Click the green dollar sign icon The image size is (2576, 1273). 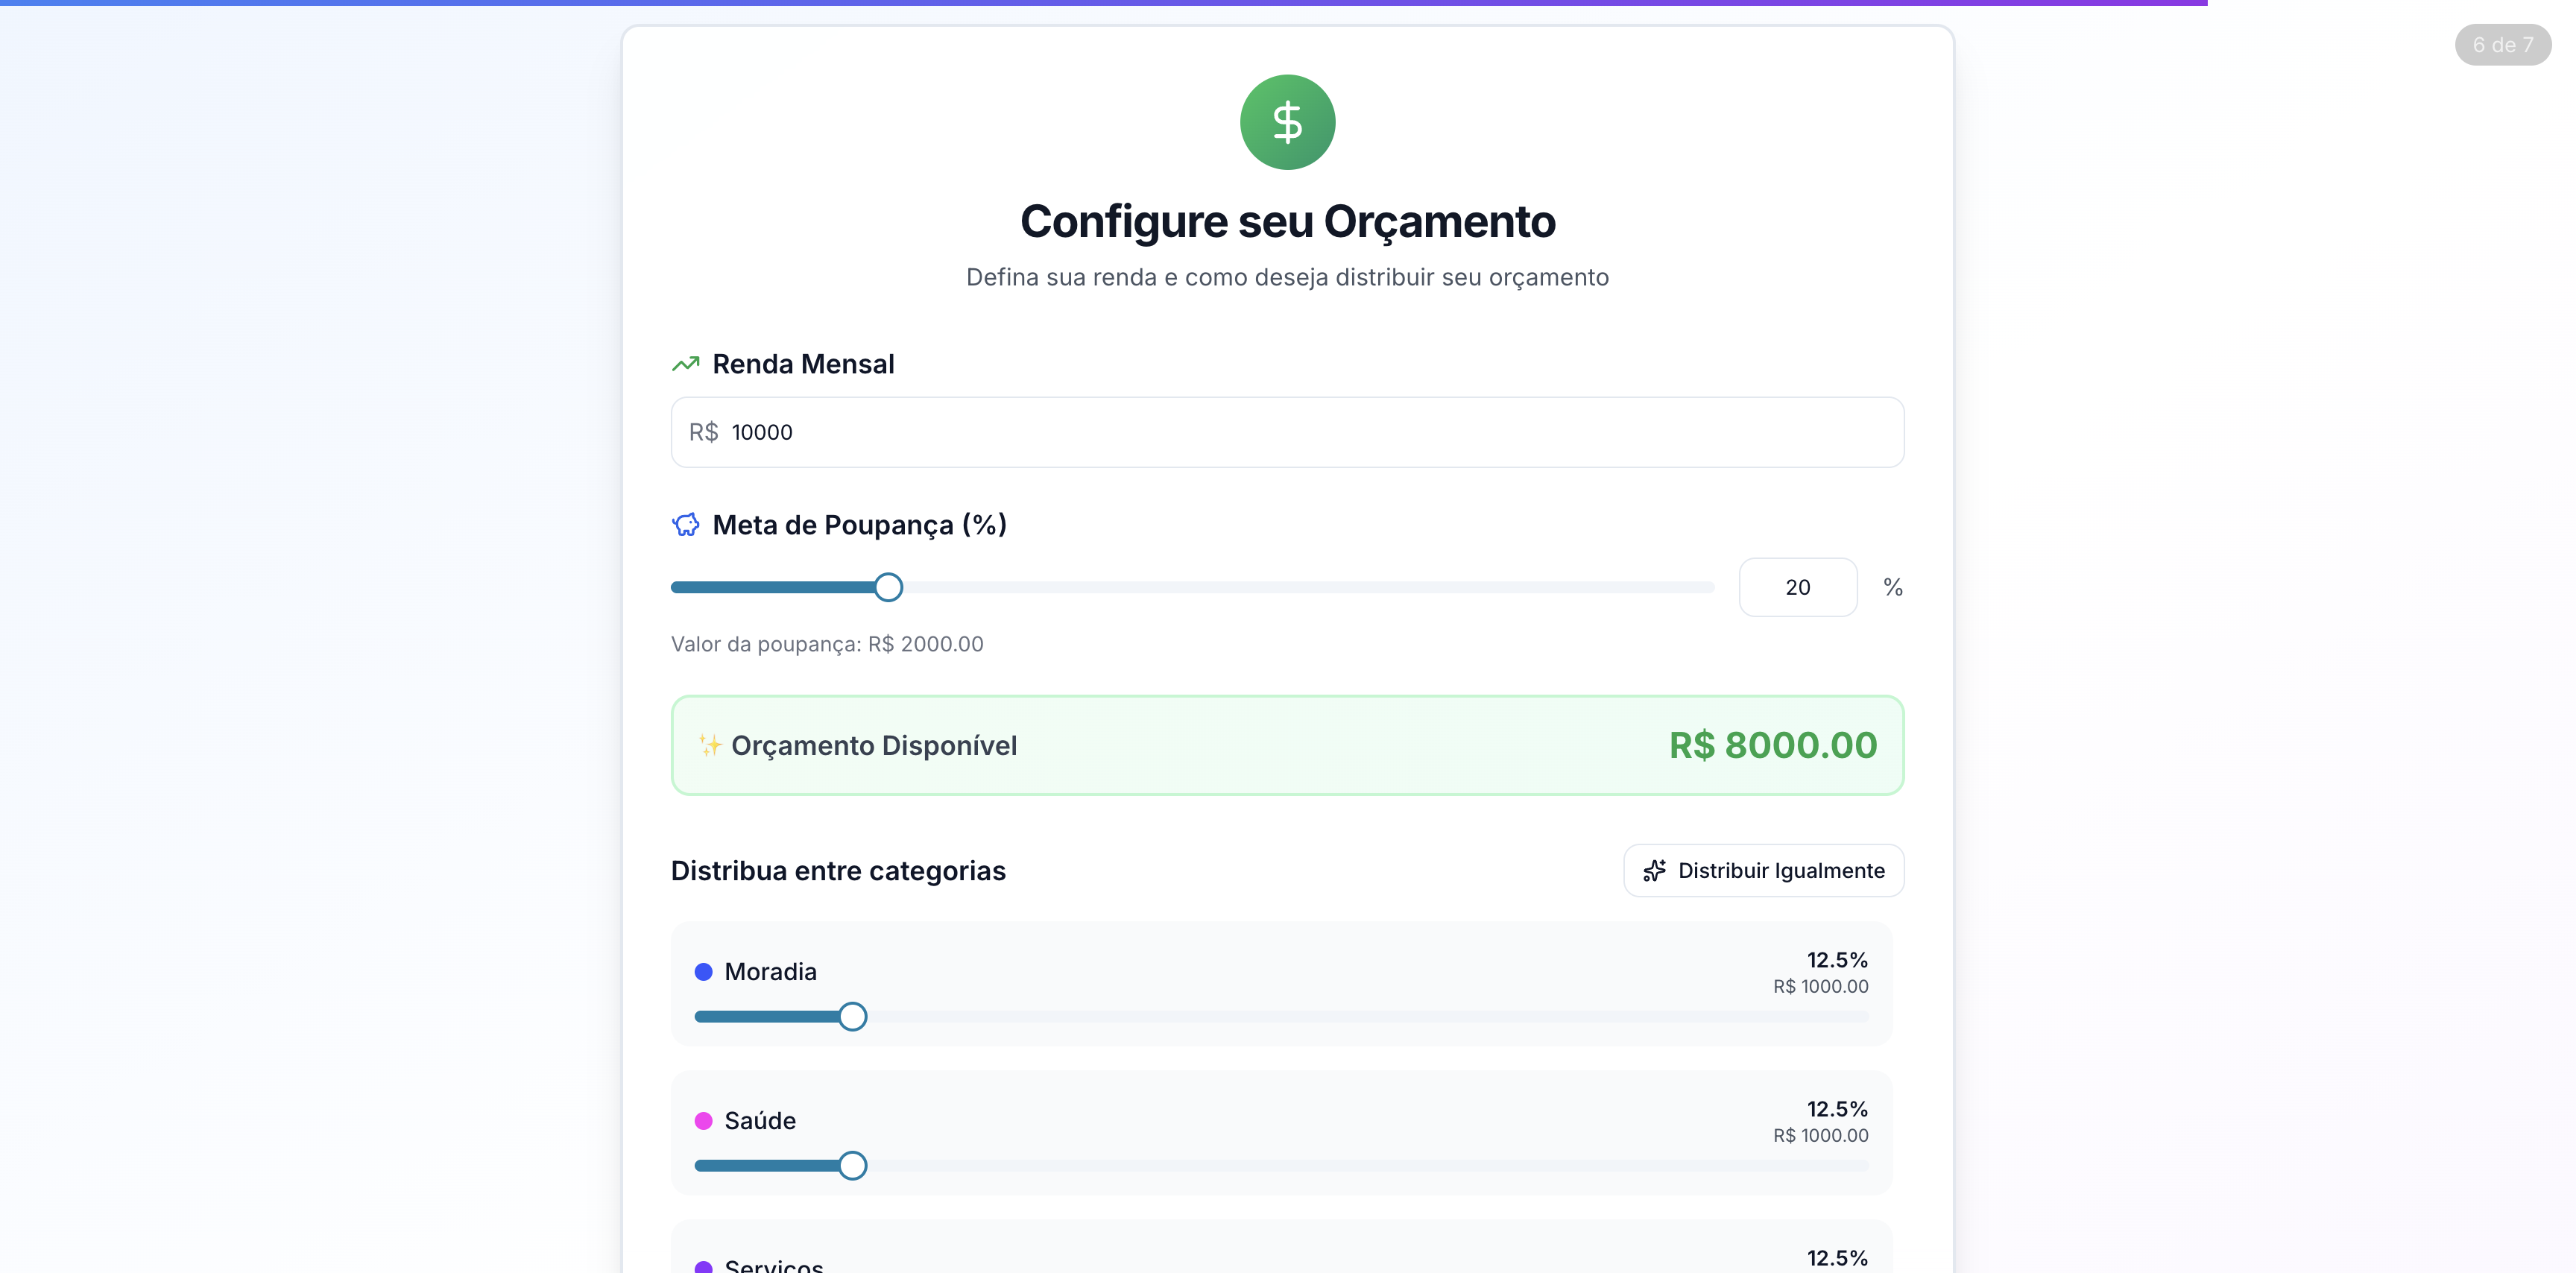[x=1287, y=122]
